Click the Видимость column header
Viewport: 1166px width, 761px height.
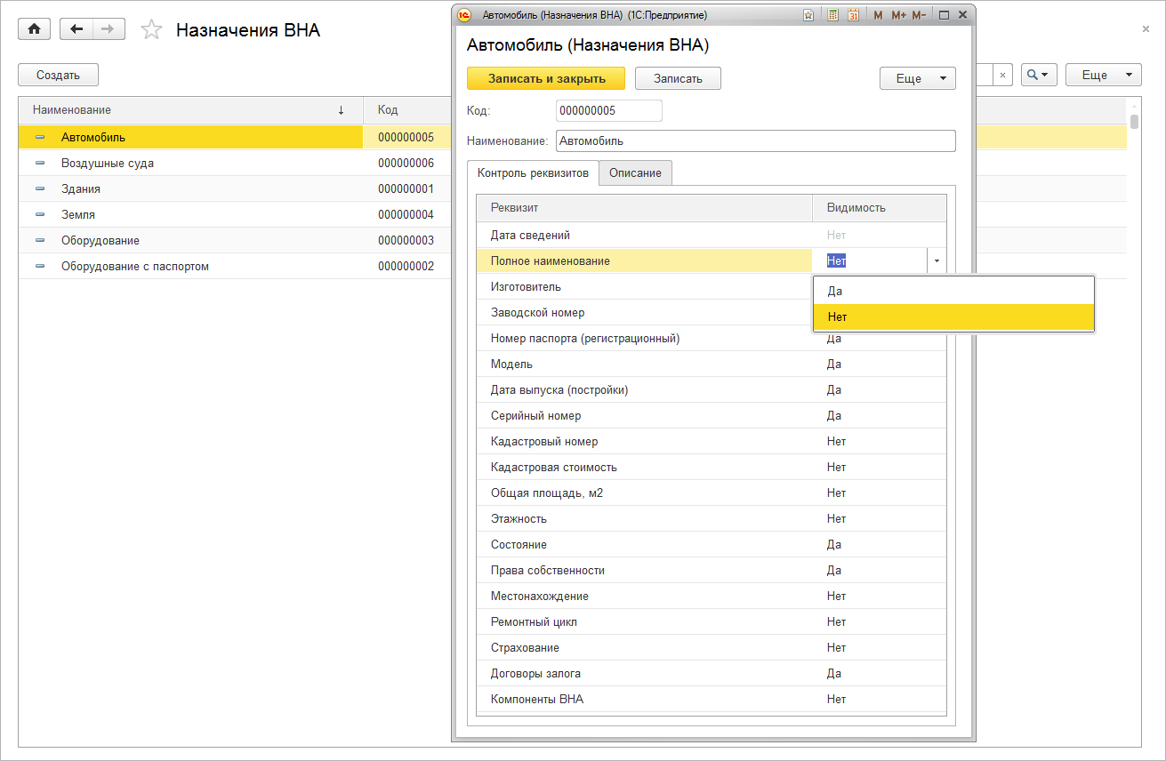[880, 208]
